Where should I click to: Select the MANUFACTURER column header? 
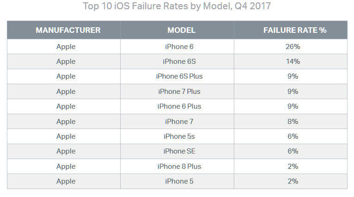(68, 30)
